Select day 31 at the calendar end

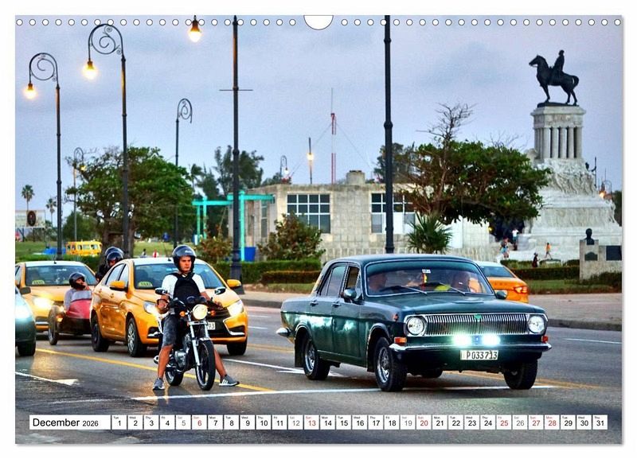pos(599,422)
